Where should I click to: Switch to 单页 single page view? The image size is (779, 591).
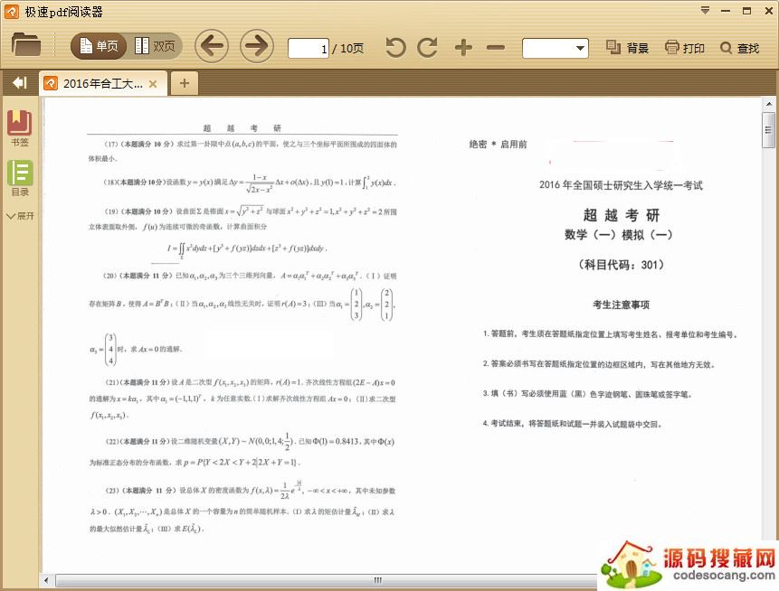coord(100,46)
